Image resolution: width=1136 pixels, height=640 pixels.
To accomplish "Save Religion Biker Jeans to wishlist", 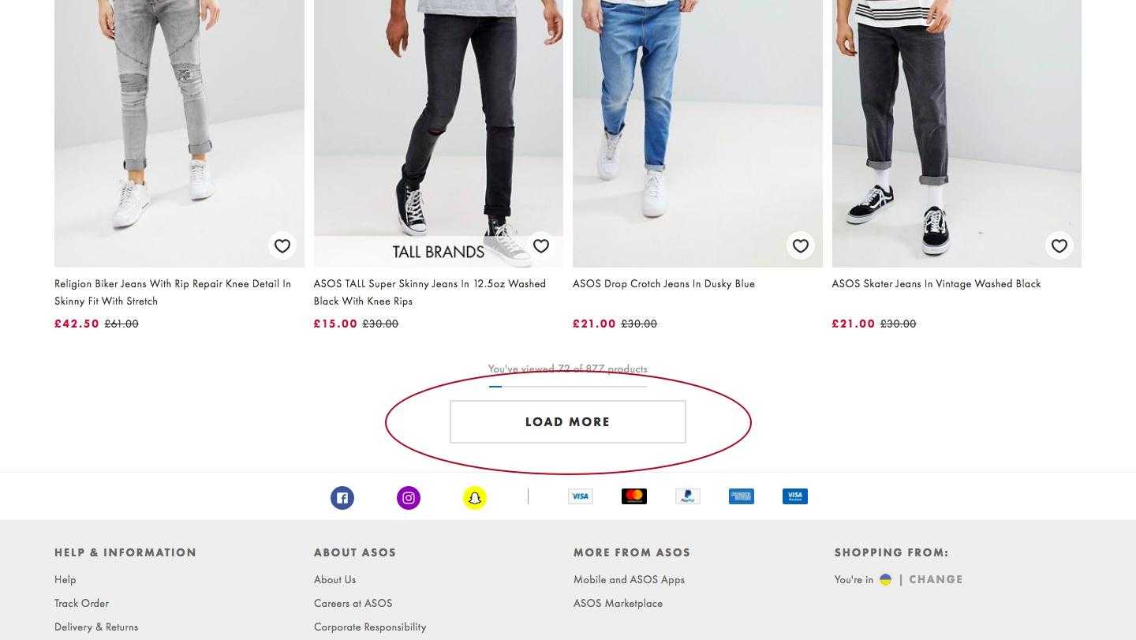I will pos(282,246).
